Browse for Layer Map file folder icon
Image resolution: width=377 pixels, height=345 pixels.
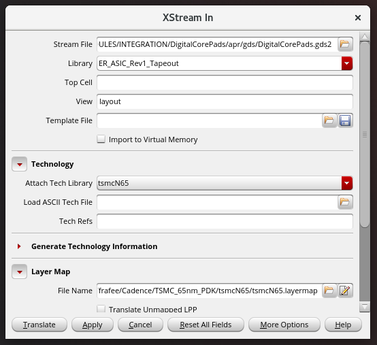(329, 291)
